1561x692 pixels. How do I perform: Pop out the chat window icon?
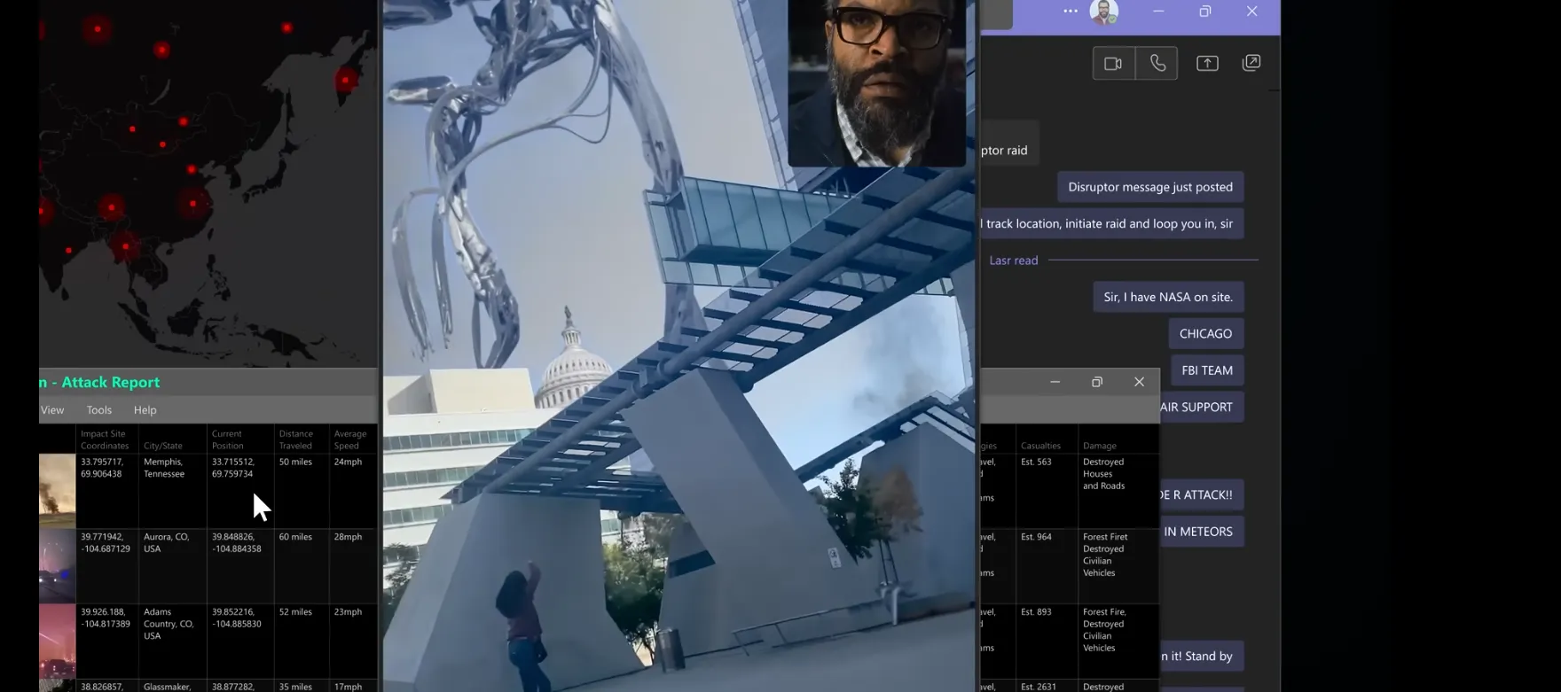(x=1251, y=63)
